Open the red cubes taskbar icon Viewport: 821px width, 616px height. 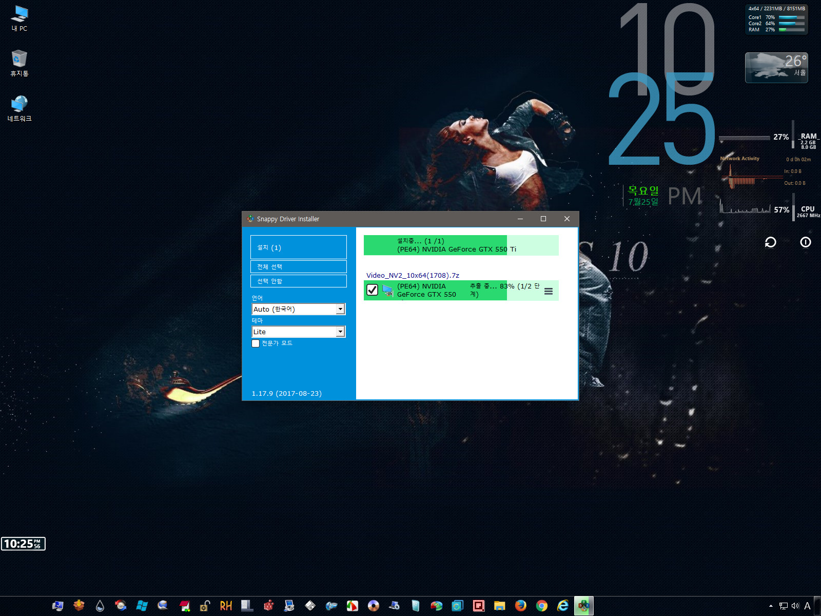coord(268,606)
